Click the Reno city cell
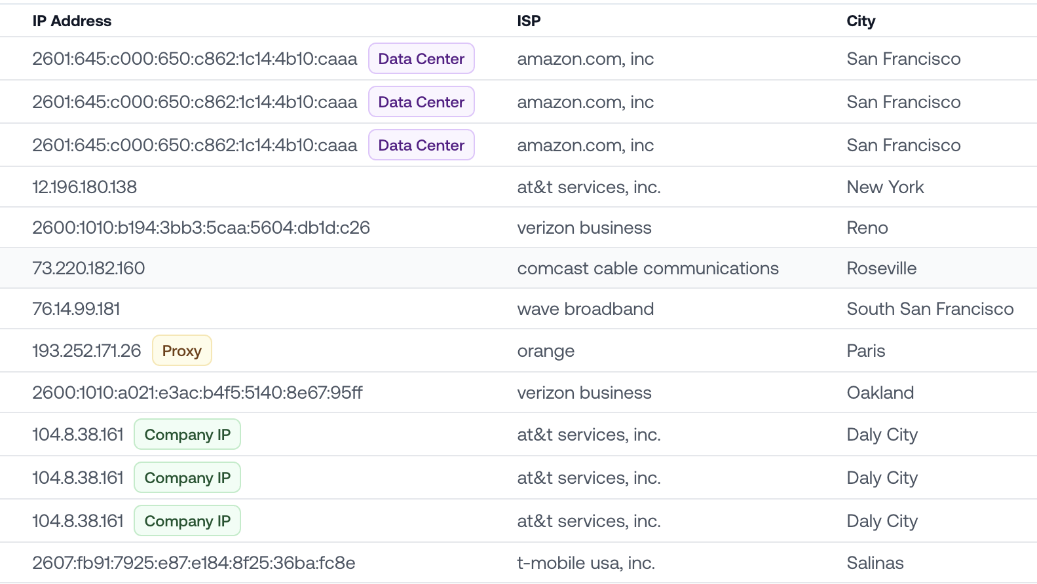1037x584 pixels. tap(867, 228)
